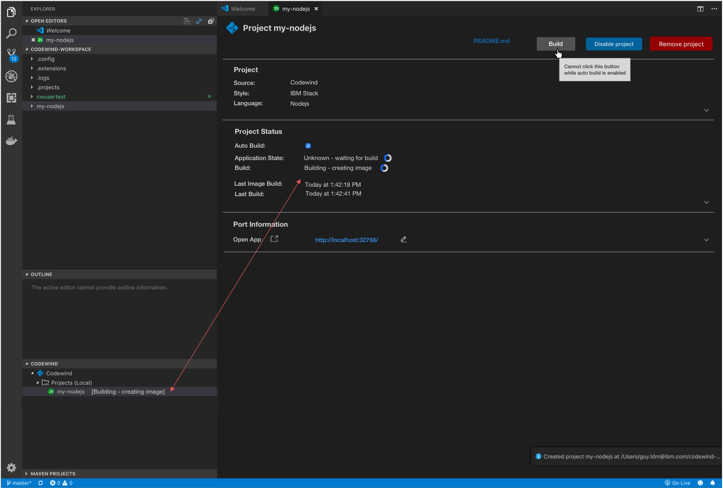Viewport: 723px width, 488px height.
Task: Disable the Auto Build checkbox
Action: click(308, 145)
